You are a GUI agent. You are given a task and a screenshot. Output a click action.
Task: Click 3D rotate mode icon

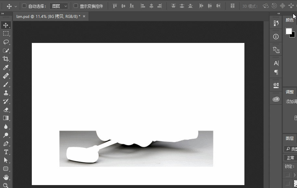[266, 6]
